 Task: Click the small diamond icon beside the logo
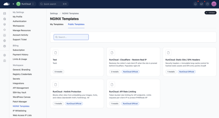[x=13, y=4]
